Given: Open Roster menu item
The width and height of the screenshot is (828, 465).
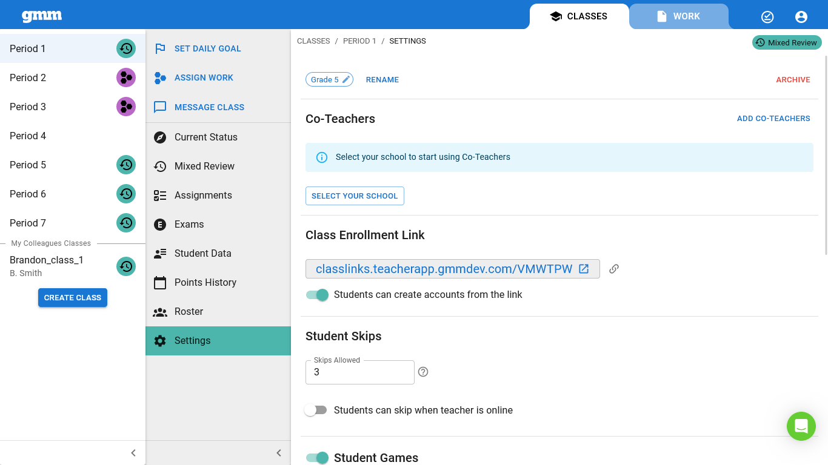Looking at the screenshot, I should [218, 311].
